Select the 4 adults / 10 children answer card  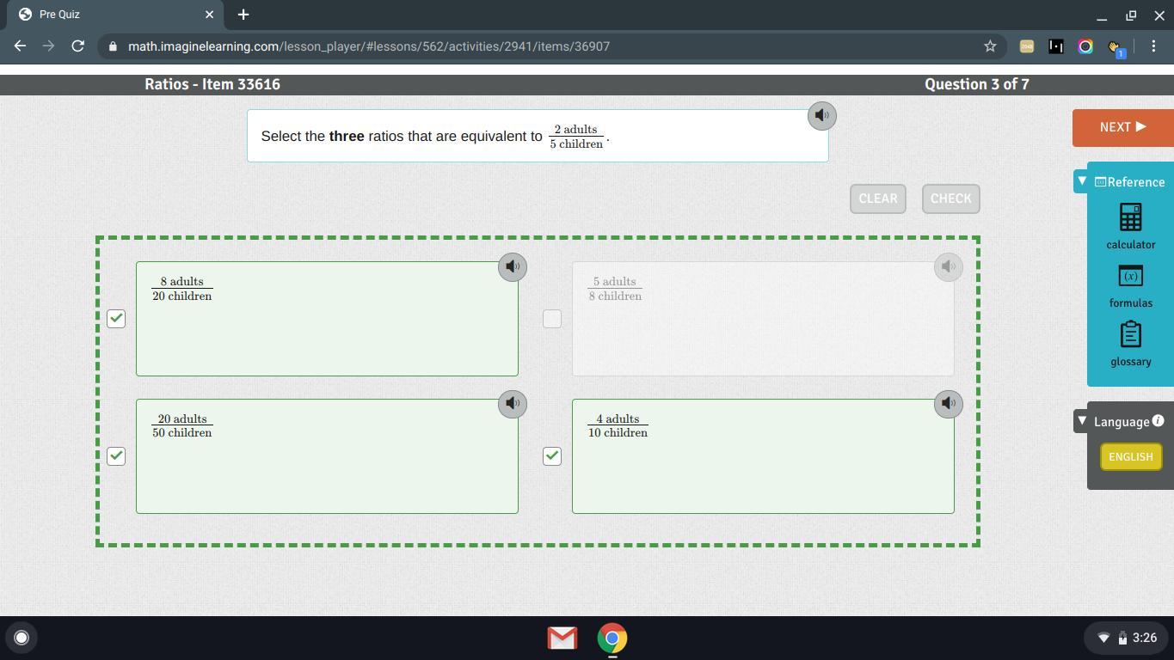(x=763, y=456)
